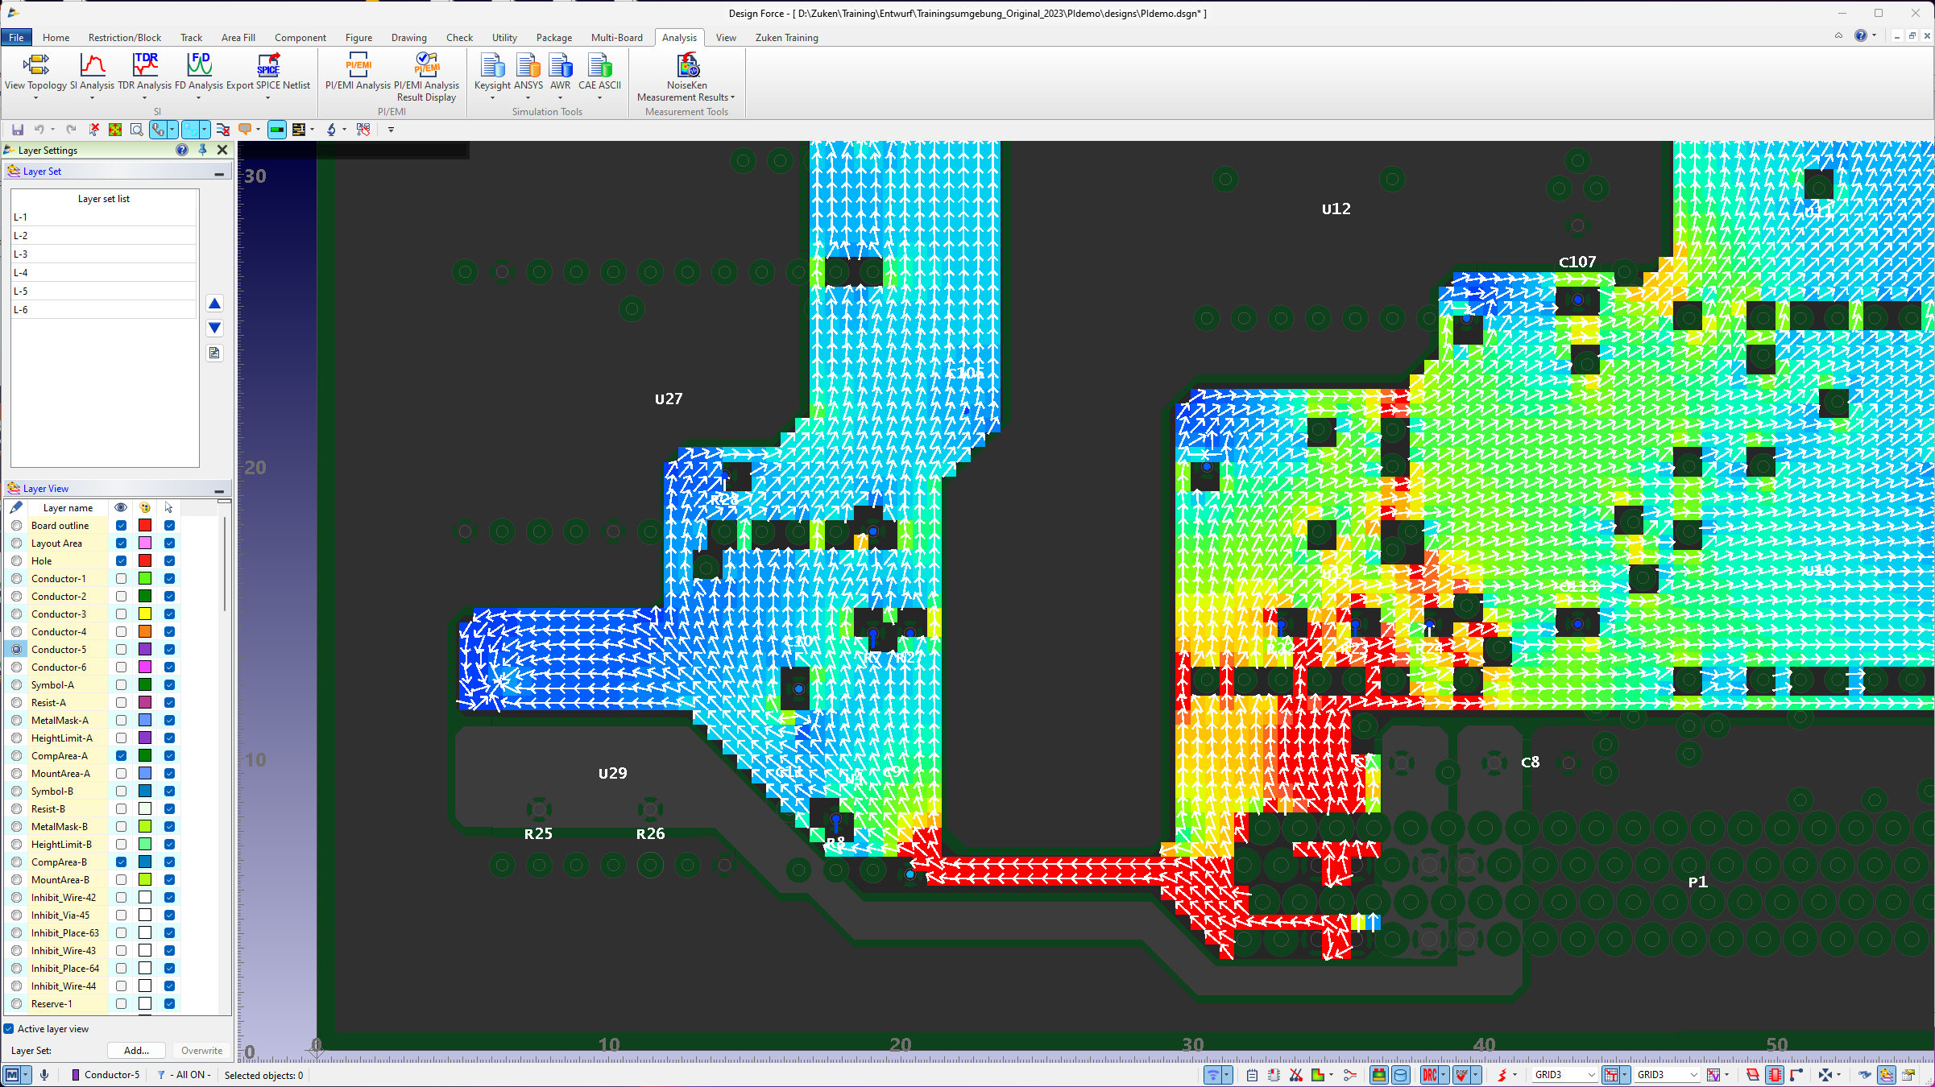This screenshot has width=1935, height=1087.
Task: Enable CompArea-B layer checkbox
Action: pos(121,861)
